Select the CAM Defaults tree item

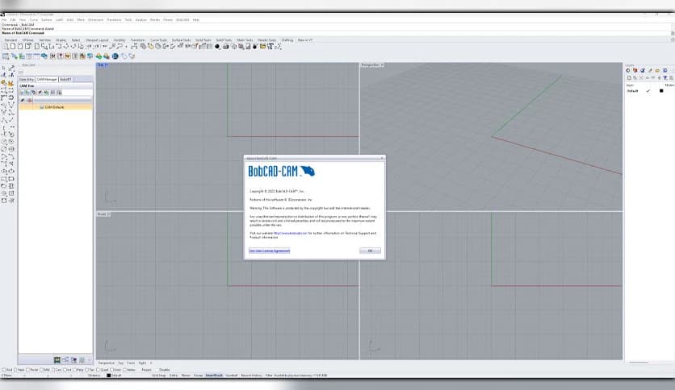tap(55, 107)
